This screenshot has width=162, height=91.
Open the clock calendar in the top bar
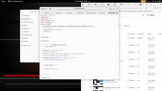point(81,1)
